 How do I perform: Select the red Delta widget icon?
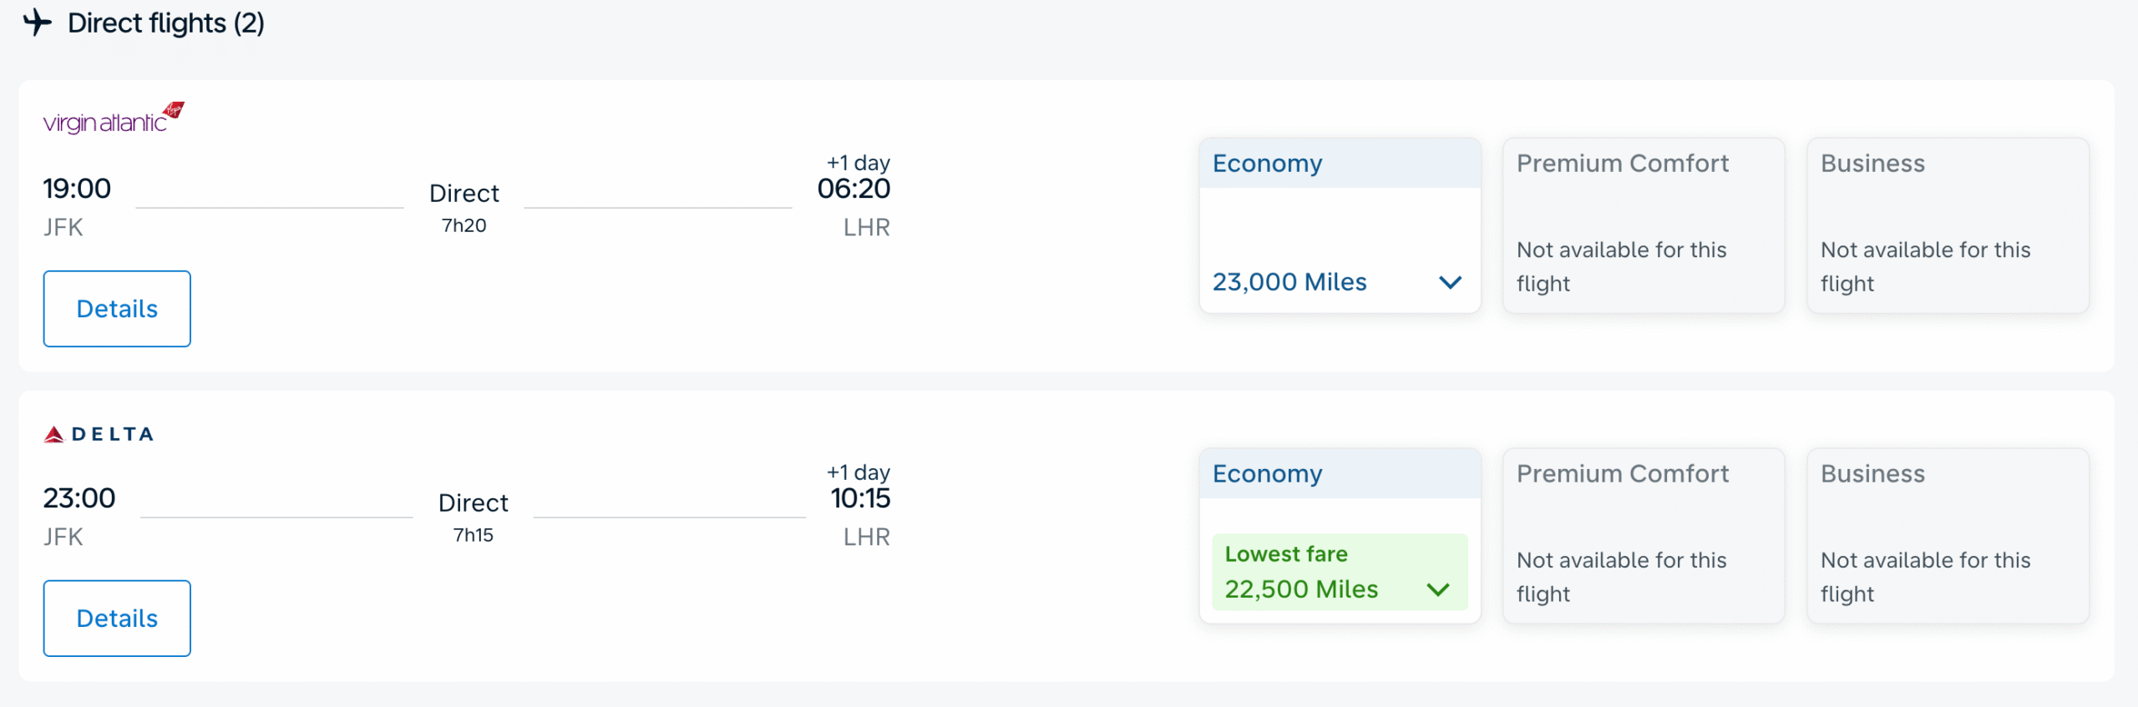coord(53,433)
